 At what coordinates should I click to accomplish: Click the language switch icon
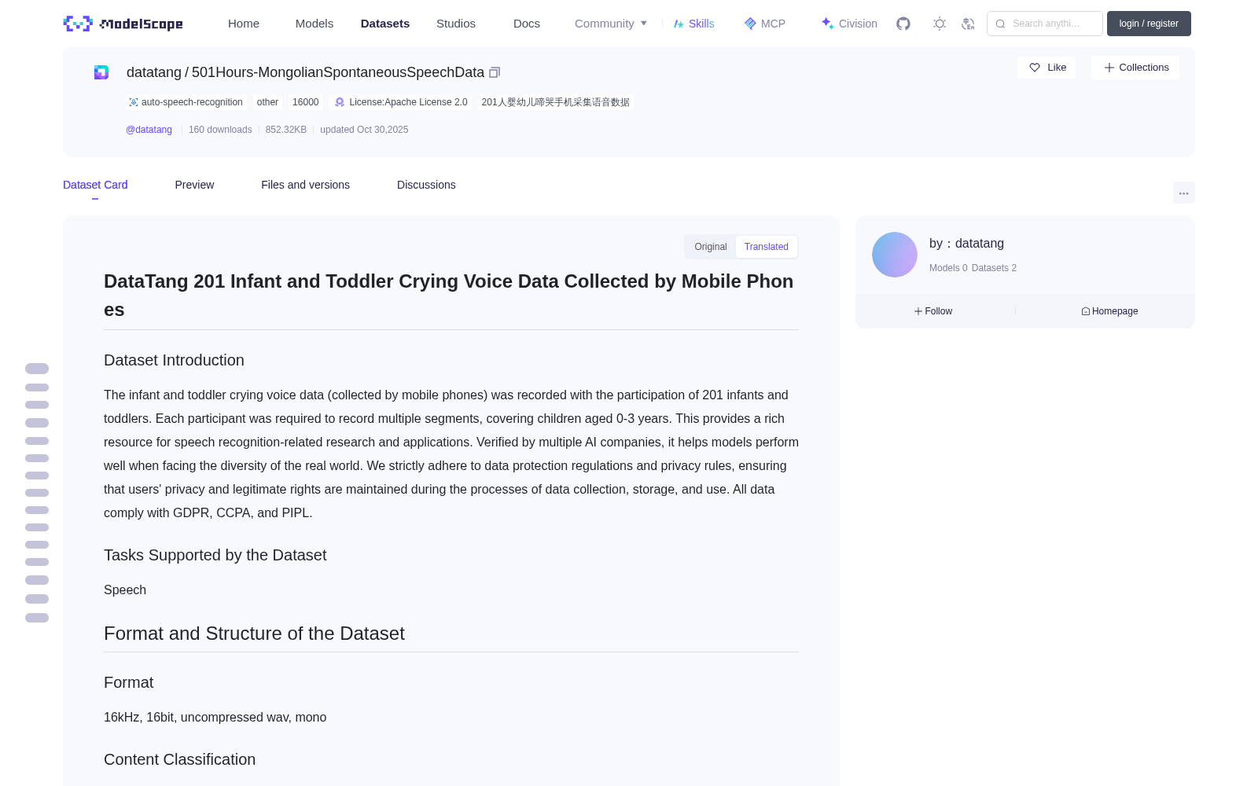pos(968,24)
